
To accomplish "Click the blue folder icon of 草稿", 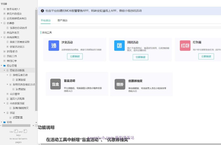I will click(4, 122).
